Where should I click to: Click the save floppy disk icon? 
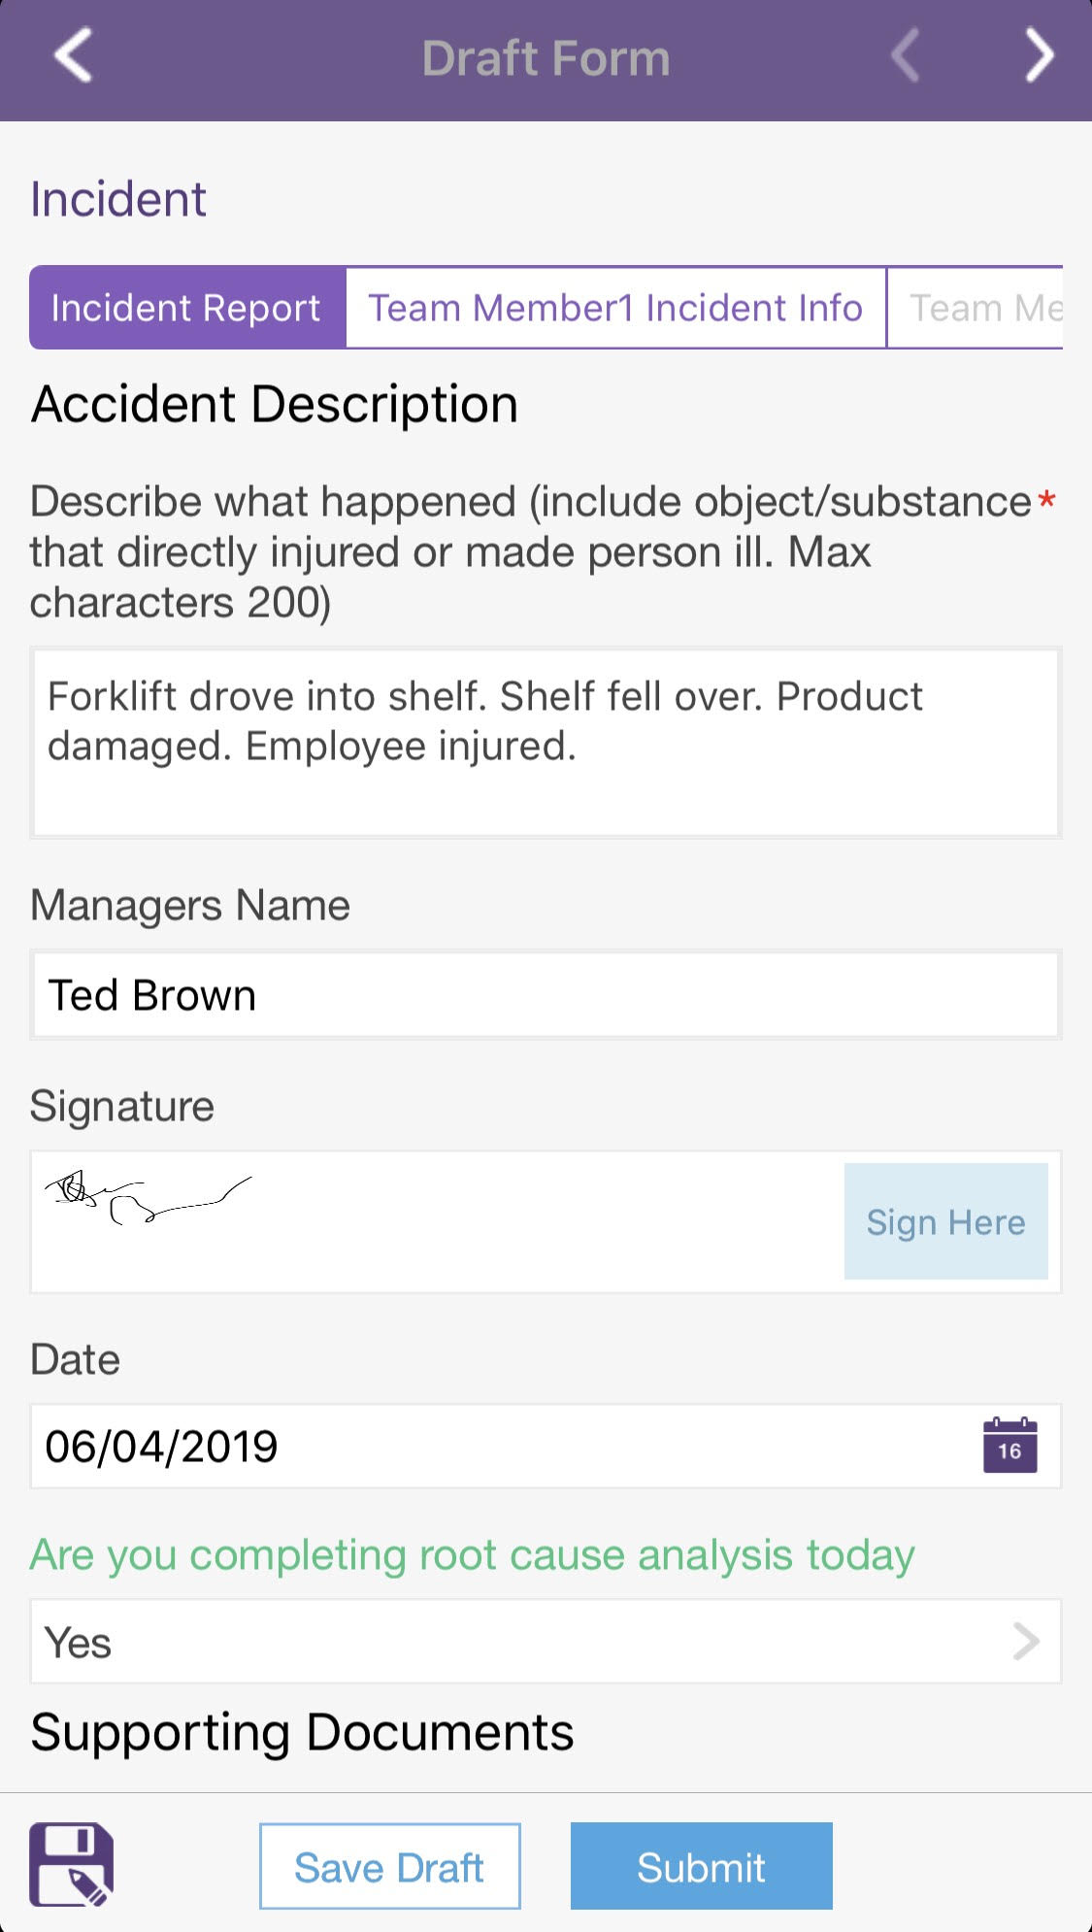coord(72,1865)
